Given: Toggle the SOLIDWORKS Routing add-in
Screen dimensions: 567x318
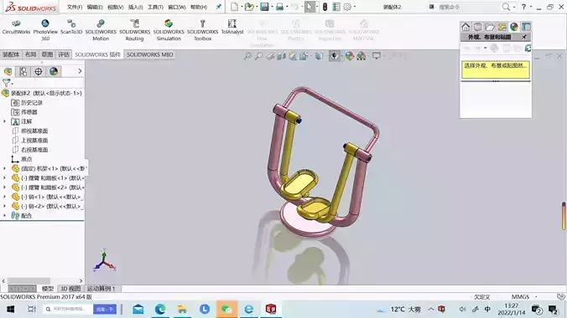Looking at the screenshot, I should point(134,30).
